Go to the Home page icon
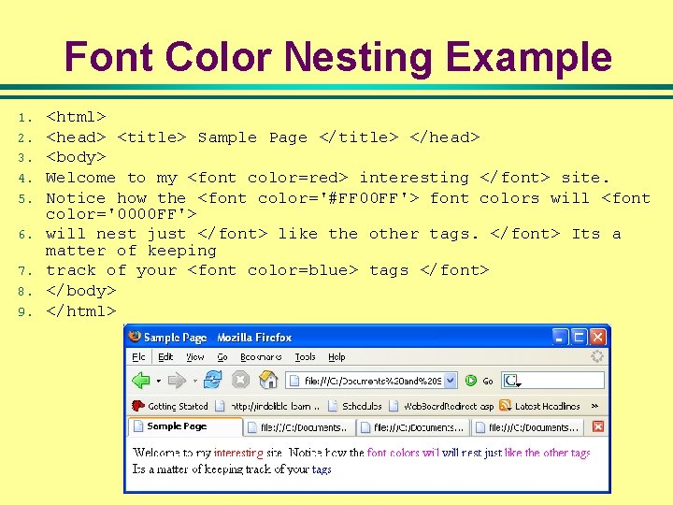 click(x=268, y=380)
